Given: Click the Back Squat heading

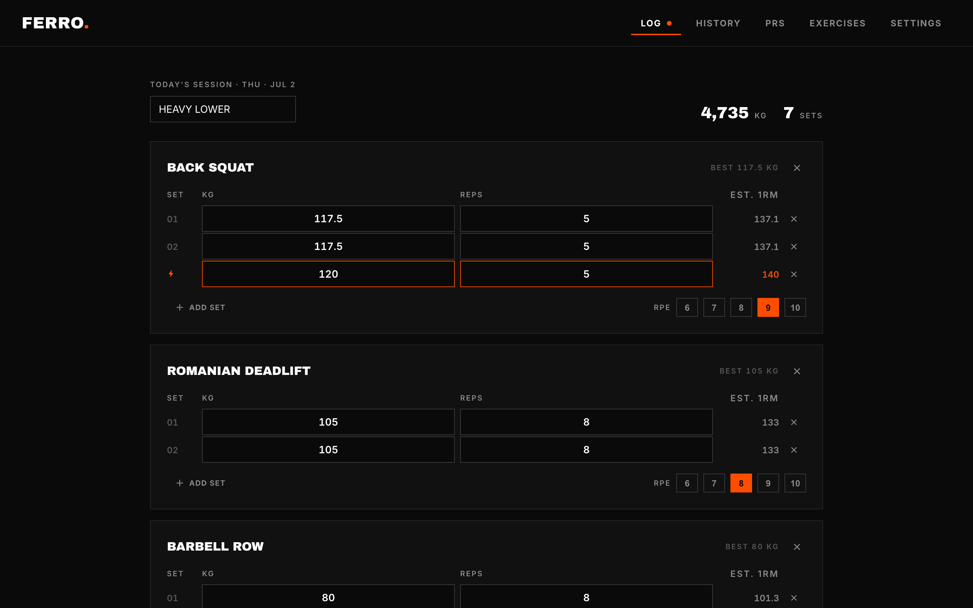Looking at the screenshot, I should [210, 168].
